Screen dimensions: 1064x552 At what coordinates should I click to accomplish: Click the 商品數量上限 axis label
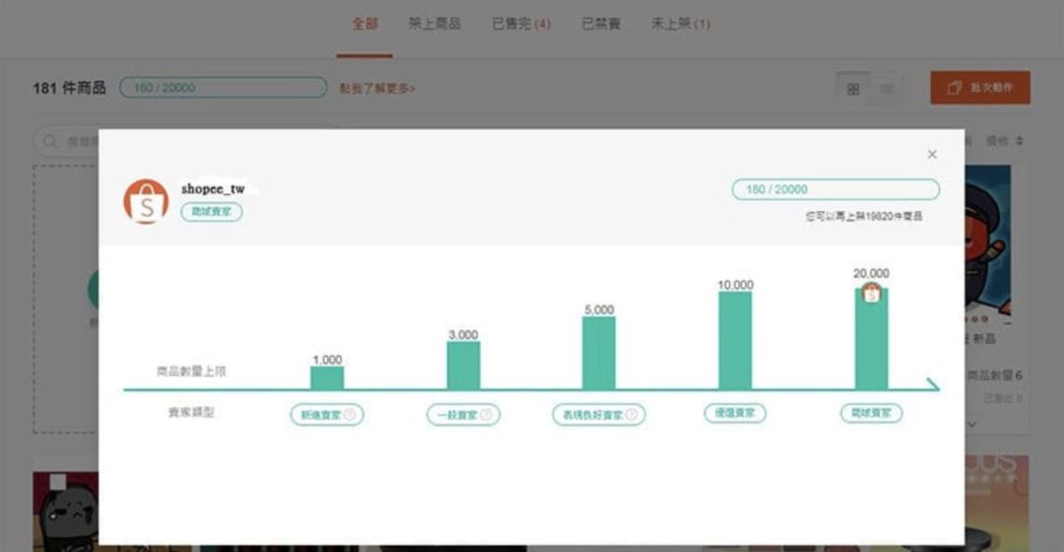(x=191, y=372)
